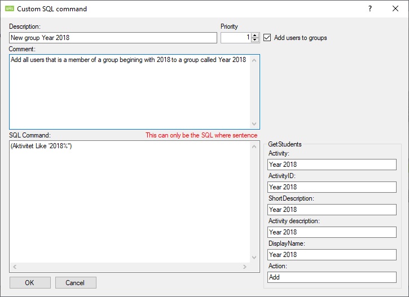The image size is (409, 297).
Task: Select the DisplayName input field
Action: (x=332, y=255)
